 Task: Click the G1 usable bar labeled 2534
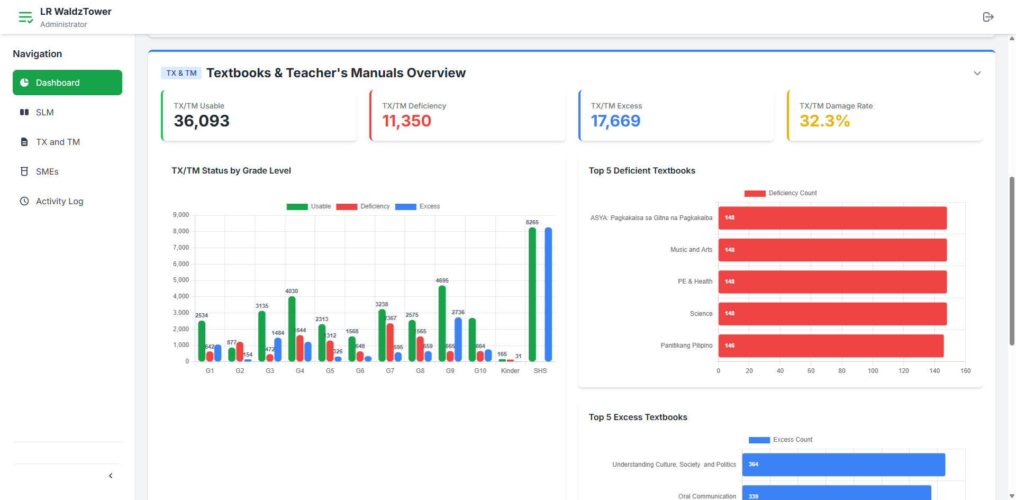(x=202, y=341)
